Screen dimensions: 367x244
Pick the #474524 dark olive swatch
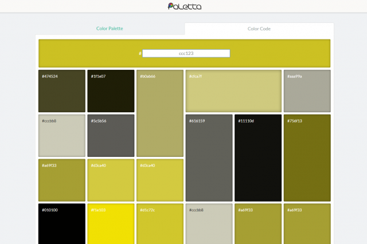pyautogui.click(x=61, y=91)
